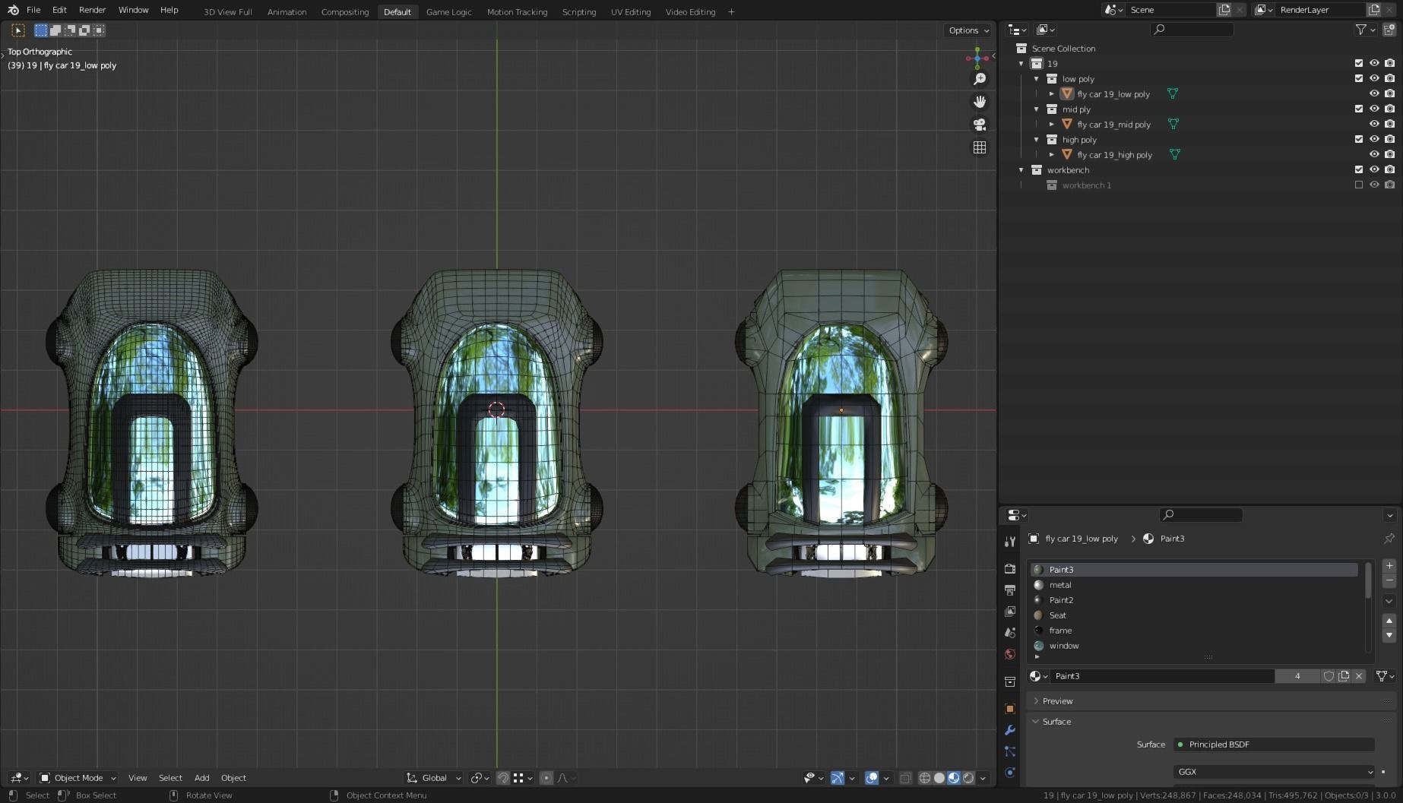Collapse the mid ply collection

coord(1036,109)
